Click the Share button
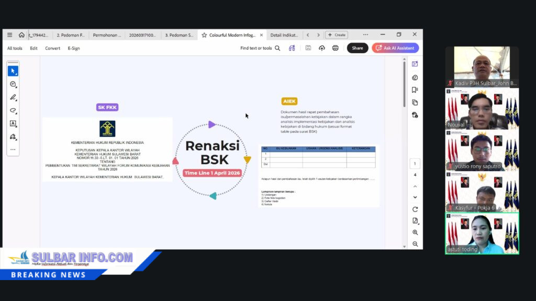Screen dimensions: 536x301 point(358,48)
